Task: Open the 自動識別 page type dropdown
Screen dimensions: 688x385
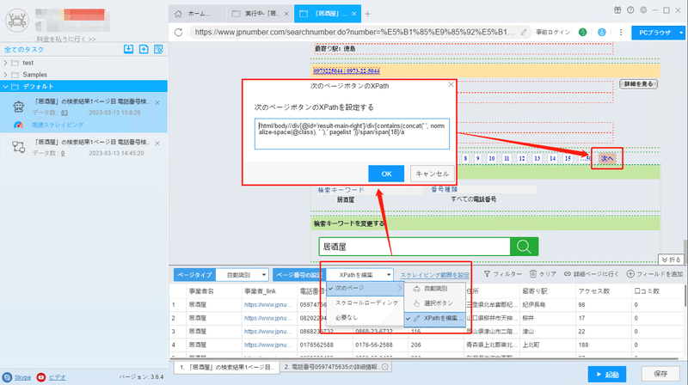Action: tap(243, 275)
